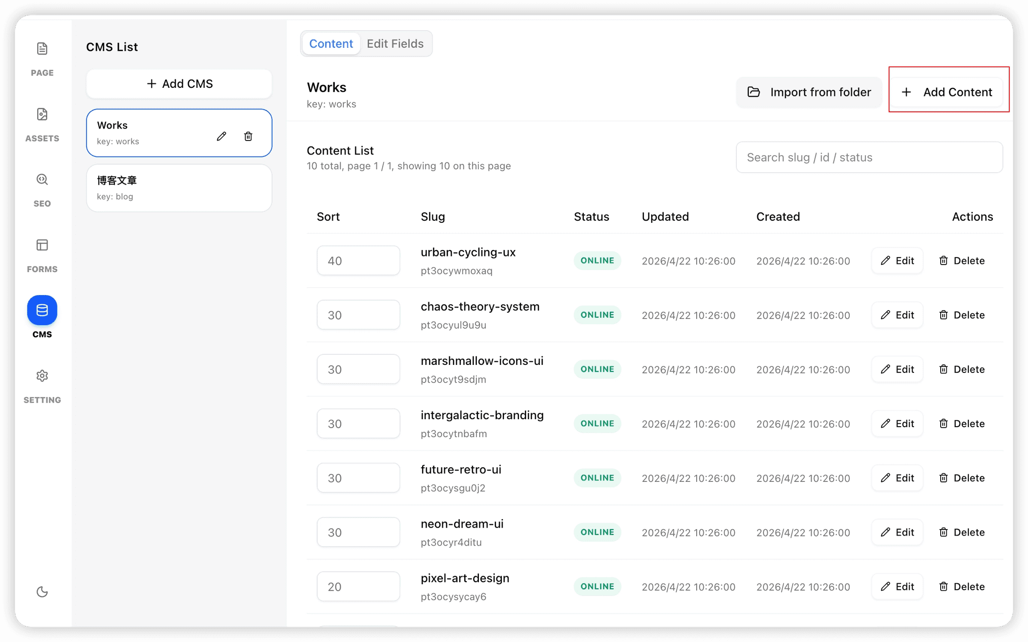Select the 博客文章 blog CMS entry
The width and height of the screenshot is (1028, 642).
point(179,188)
